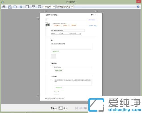142x113 pixels.
Task: Switch to full page view icon
Action: [39, 7]
